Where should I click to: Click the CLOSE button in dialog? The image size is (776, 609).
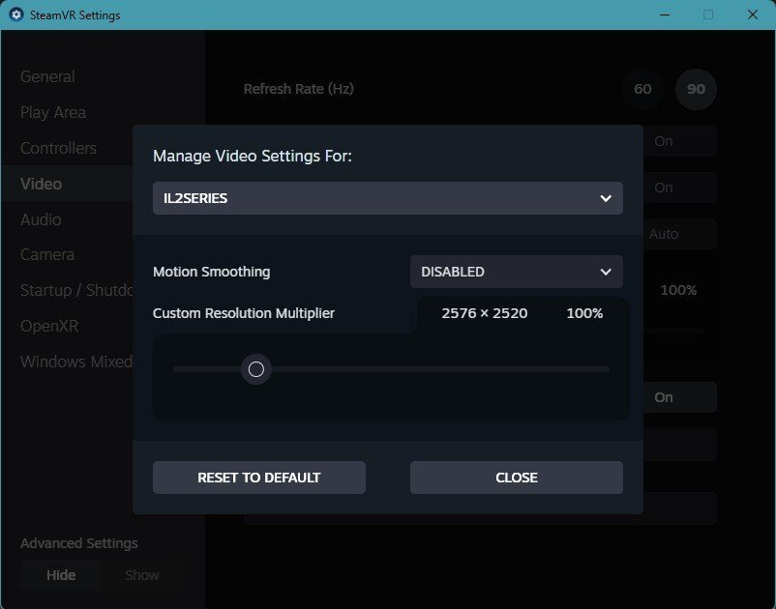pyautogui.click(x=516, y=478)
